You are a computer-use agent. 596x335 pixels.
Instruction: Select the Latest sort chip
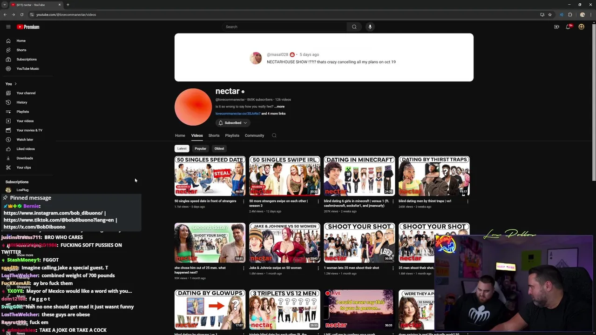[182, 148]
